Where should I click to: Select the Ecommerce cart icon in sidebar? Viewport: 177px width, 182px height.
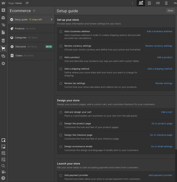coord(3,48)
